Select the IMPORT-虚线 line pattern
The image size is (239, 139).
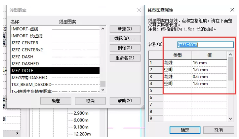tap(55, 29)
